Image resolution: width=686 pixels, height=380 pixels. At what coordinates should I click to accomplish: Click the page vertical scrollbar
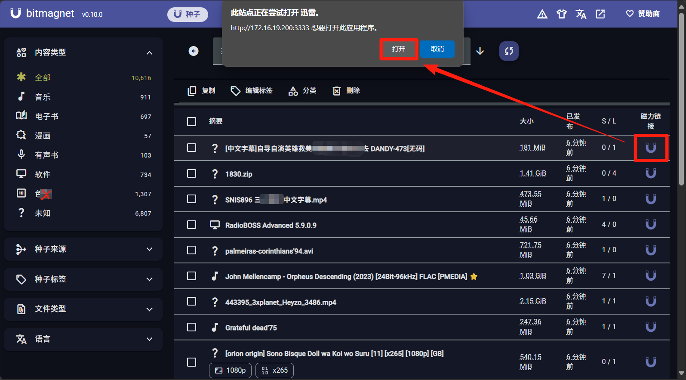tap(681, 99)
